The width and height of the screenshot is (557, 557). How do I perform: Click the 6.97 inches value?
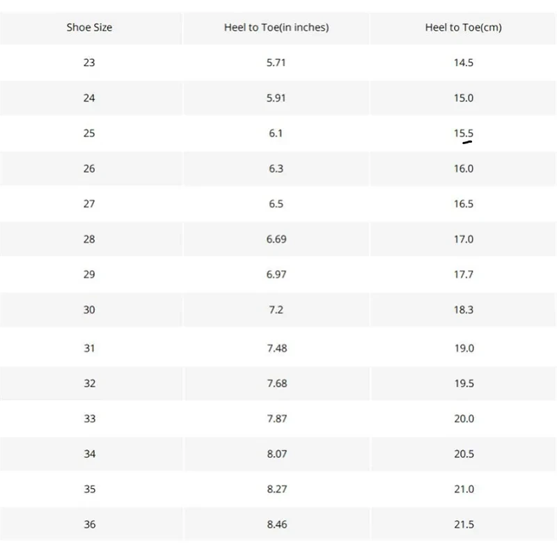(276, 275)
